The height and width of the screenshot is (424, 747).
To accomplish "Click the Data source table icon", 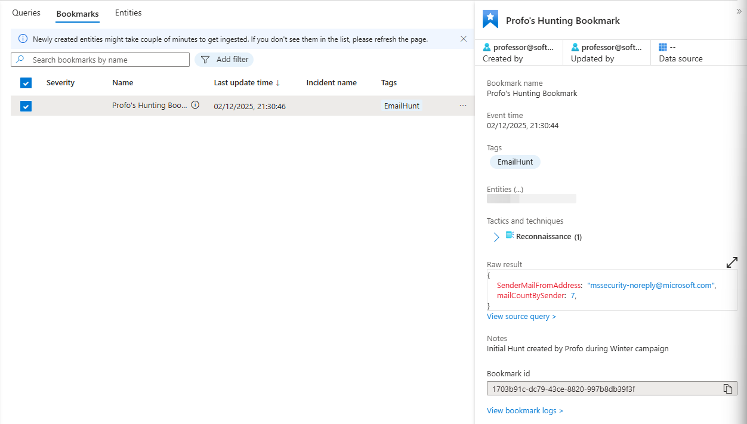I will click(x=663, y=47).
